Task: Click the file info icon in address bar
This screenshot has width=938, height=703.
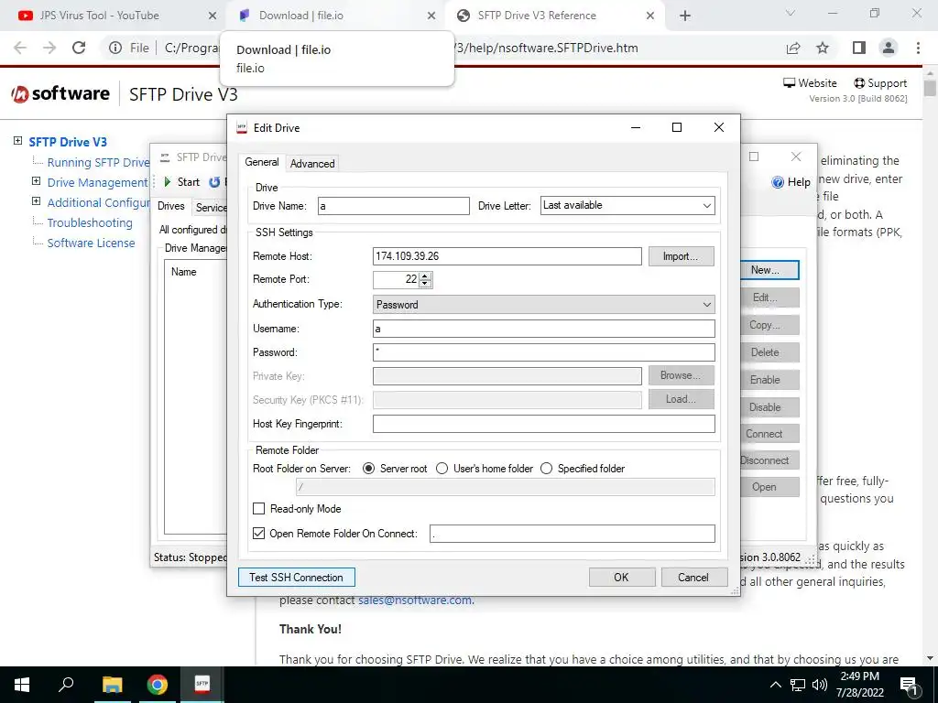Action: (x=115, y=48)
